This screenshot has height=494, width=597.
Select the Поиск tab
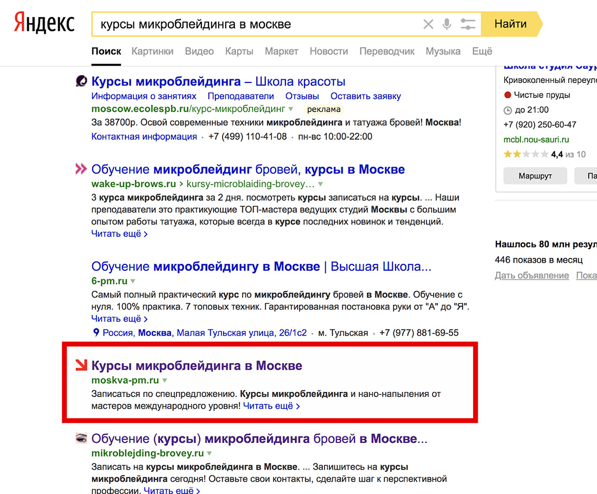click(106, 52)
